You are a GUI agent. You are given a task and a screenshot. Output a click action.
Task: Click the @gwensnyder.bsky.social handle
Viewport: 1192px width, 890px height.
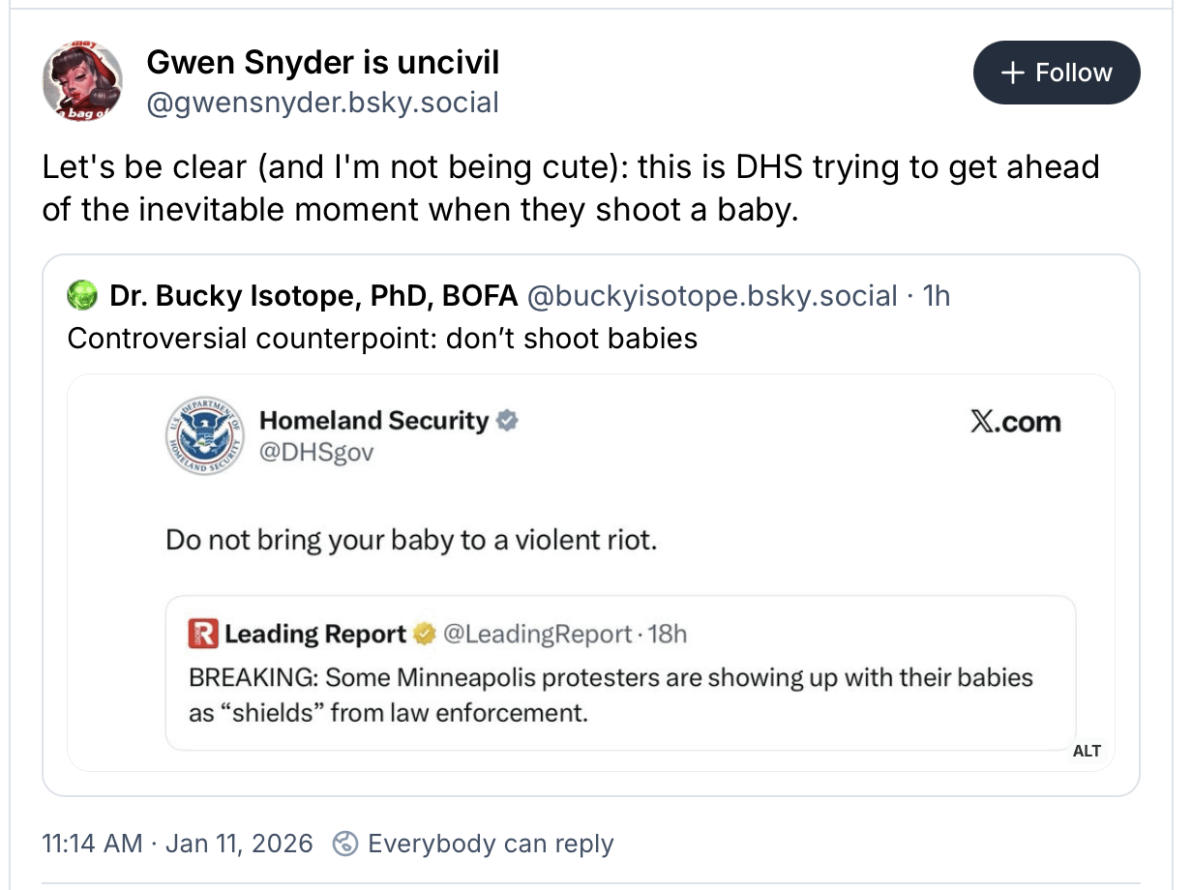coord(322,102)
